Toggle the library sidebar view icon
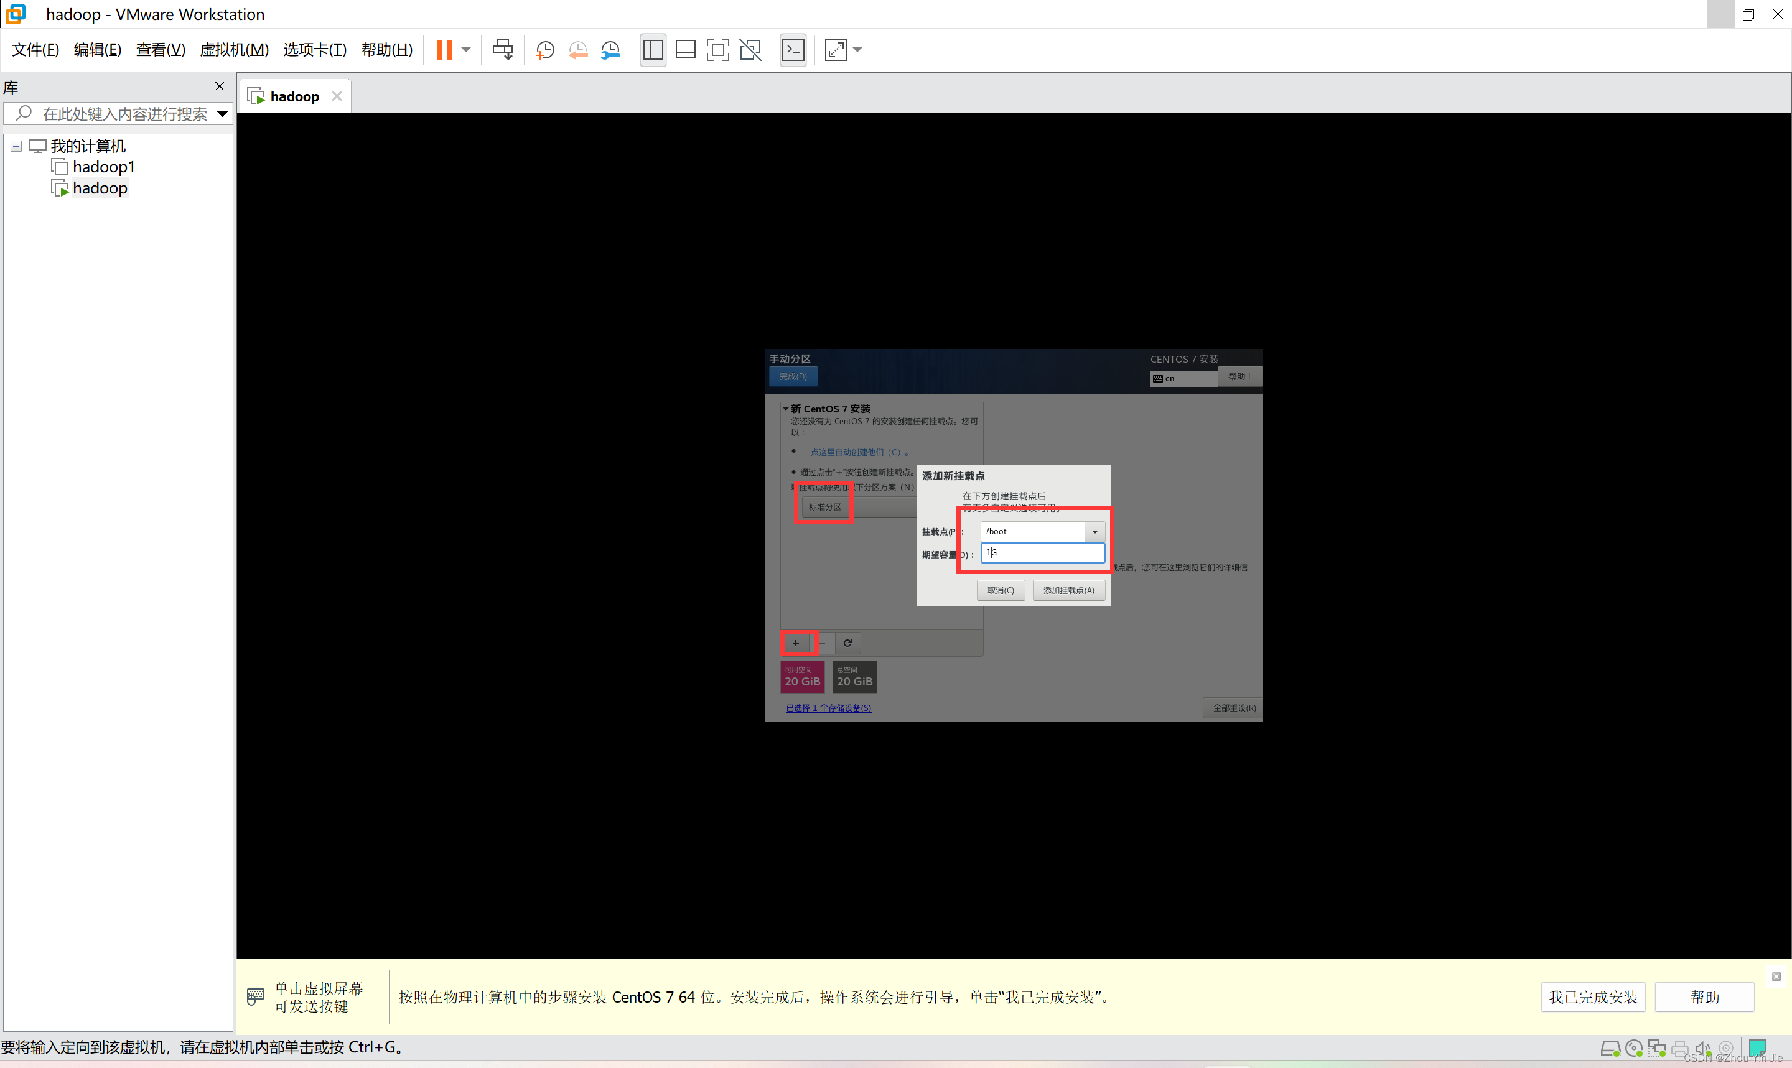The width and height of the screenshot is (1792, 1068). pos(653,50)
